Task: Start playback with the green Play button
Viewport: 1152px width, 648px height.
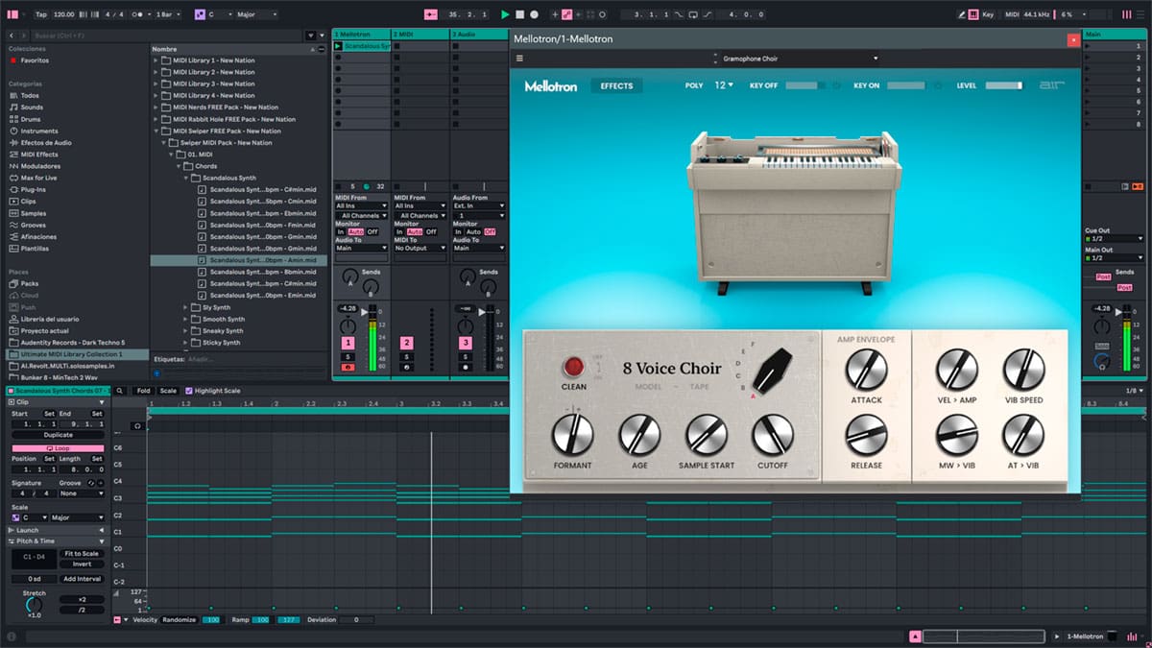Action: tap(505, 14)
